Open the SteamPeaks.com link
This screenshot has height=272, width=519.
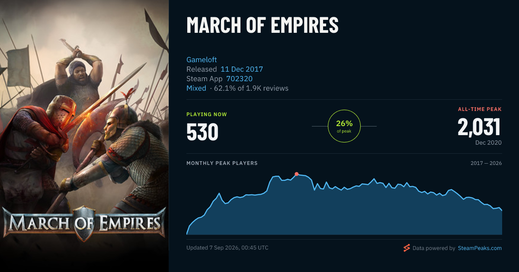pos(480,248)
